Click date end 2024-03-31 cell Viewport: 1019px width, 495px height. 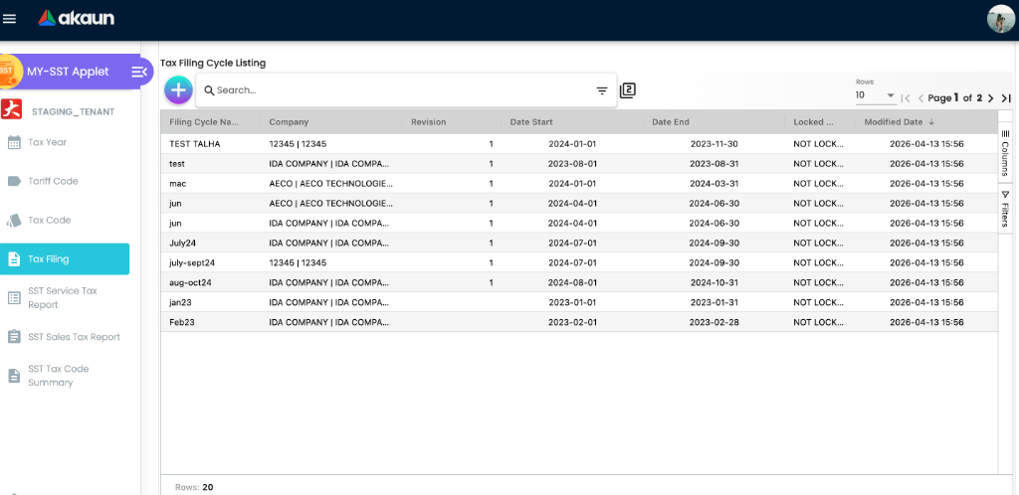pos(713,184)
